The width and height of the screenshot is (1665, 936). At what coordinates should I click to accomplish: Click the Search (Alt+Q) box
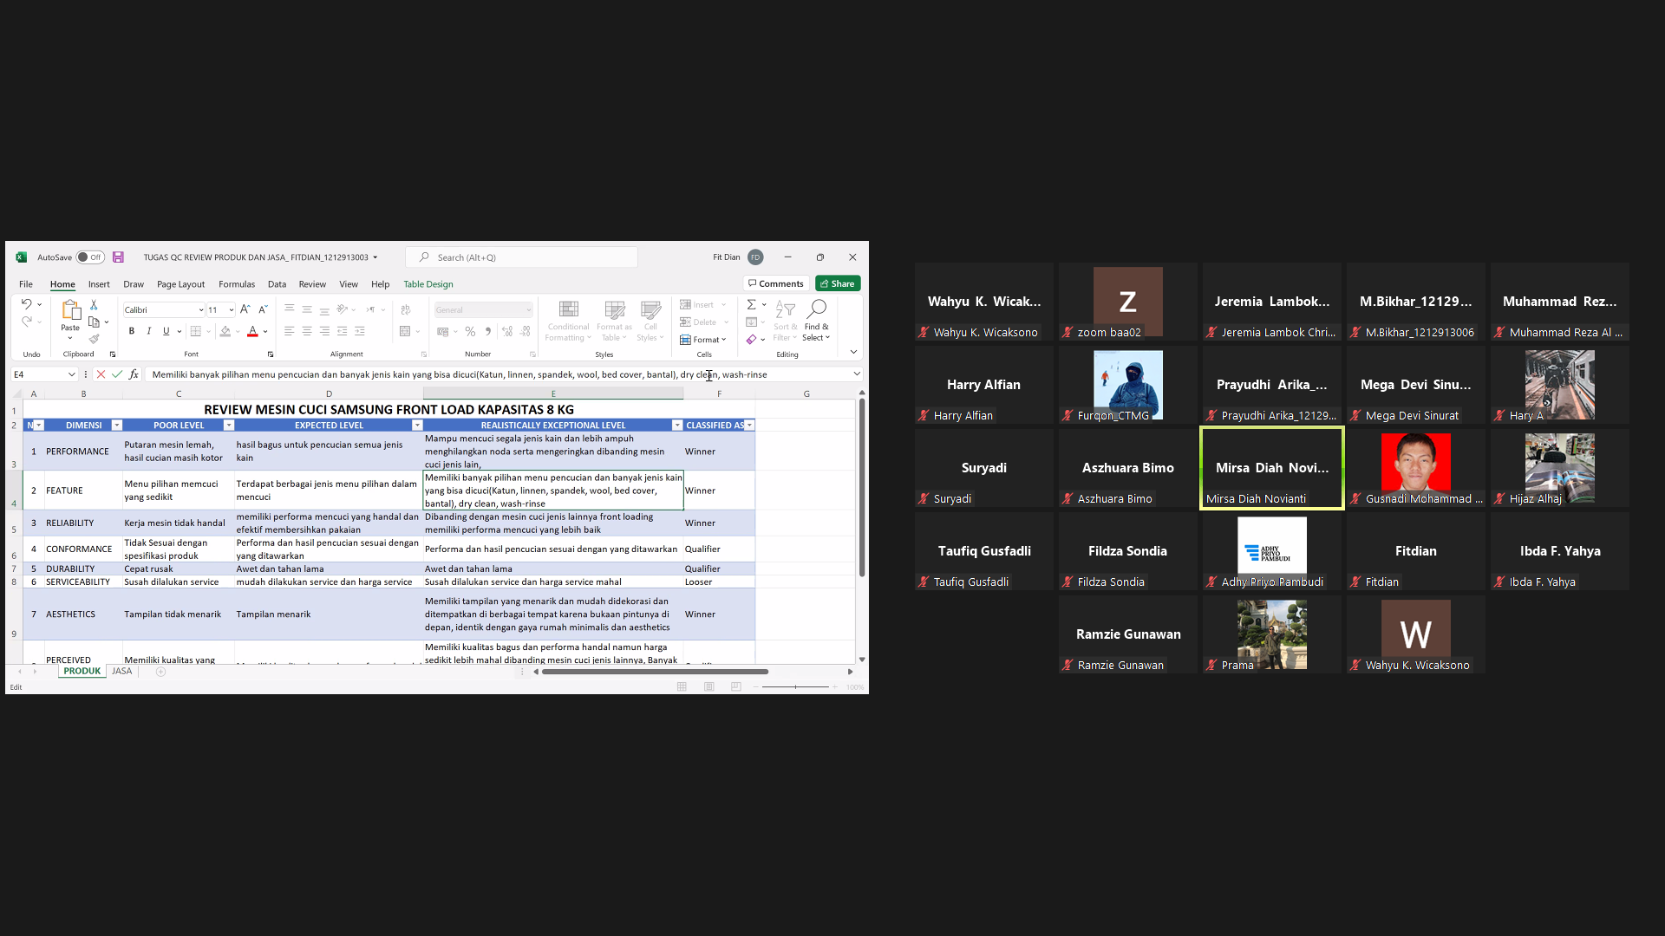pos(523,257)
